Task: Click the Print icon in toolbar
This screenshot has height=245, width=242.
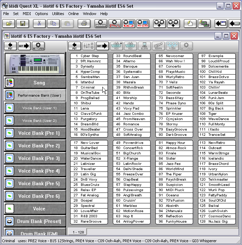Action: click(84, 23)
